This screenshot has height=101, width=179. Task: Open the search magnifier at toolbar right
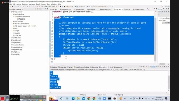click(163, 6)
